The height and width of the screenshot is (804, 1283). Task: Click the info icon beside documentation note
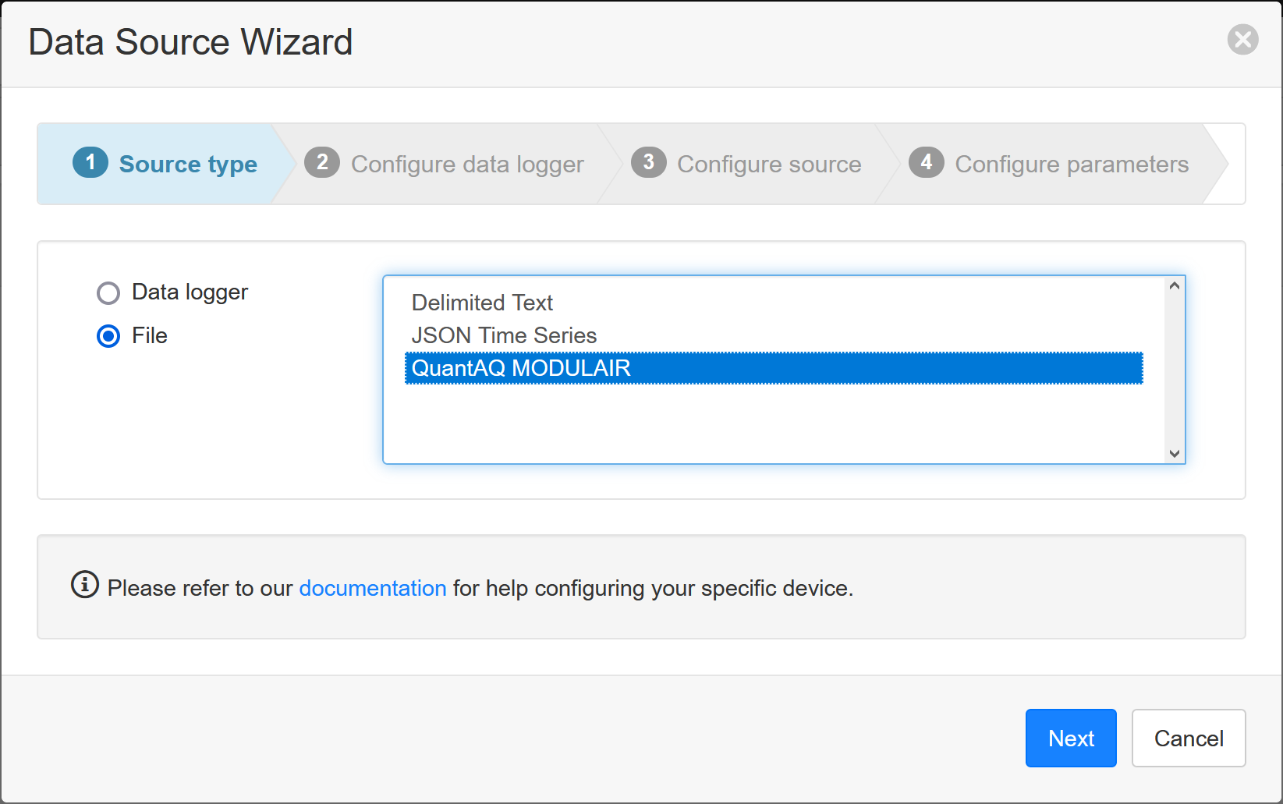tap(85, 584)
